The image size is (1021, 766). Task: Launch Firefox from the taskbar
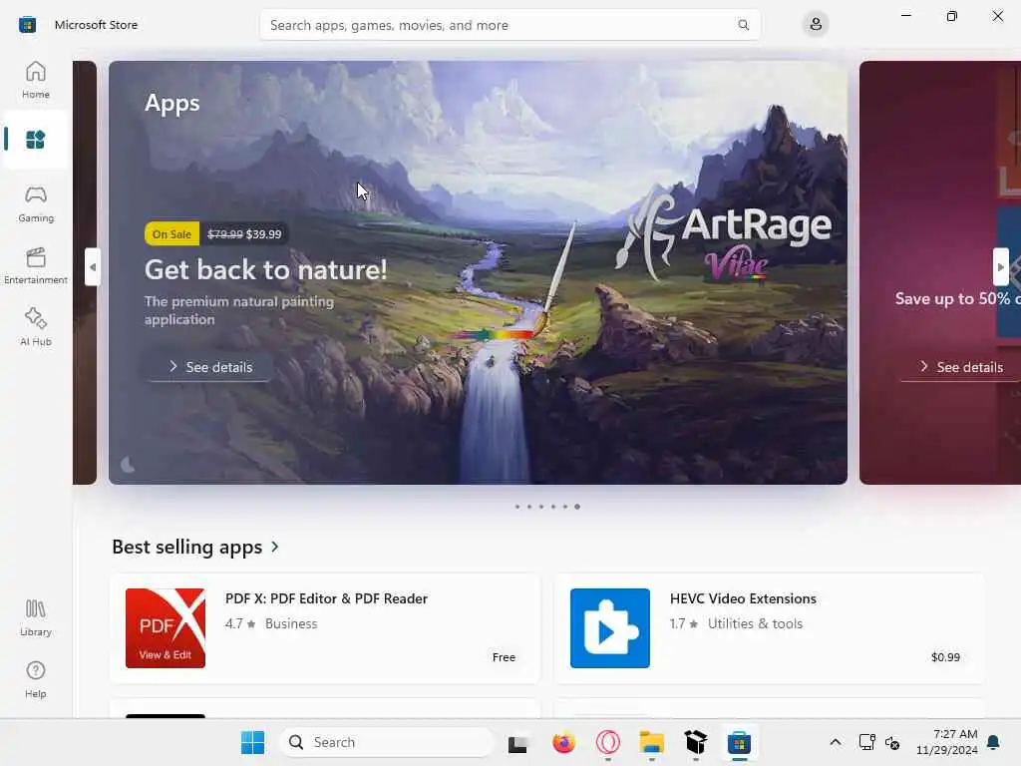pos(563,742)
